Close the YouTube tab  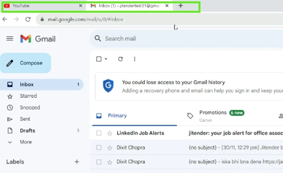[x=81, y=6]
